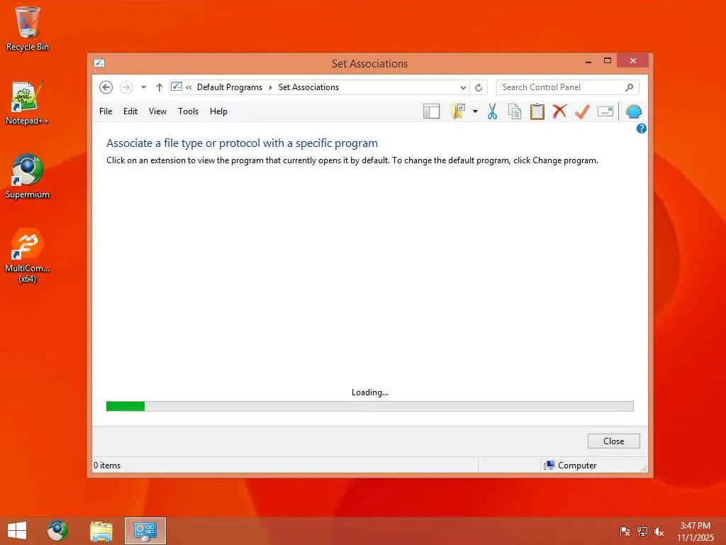Click the 'Loading...' text
This screenshot has height=545, width=726.
pyautogui.click(x=369, y=392)
